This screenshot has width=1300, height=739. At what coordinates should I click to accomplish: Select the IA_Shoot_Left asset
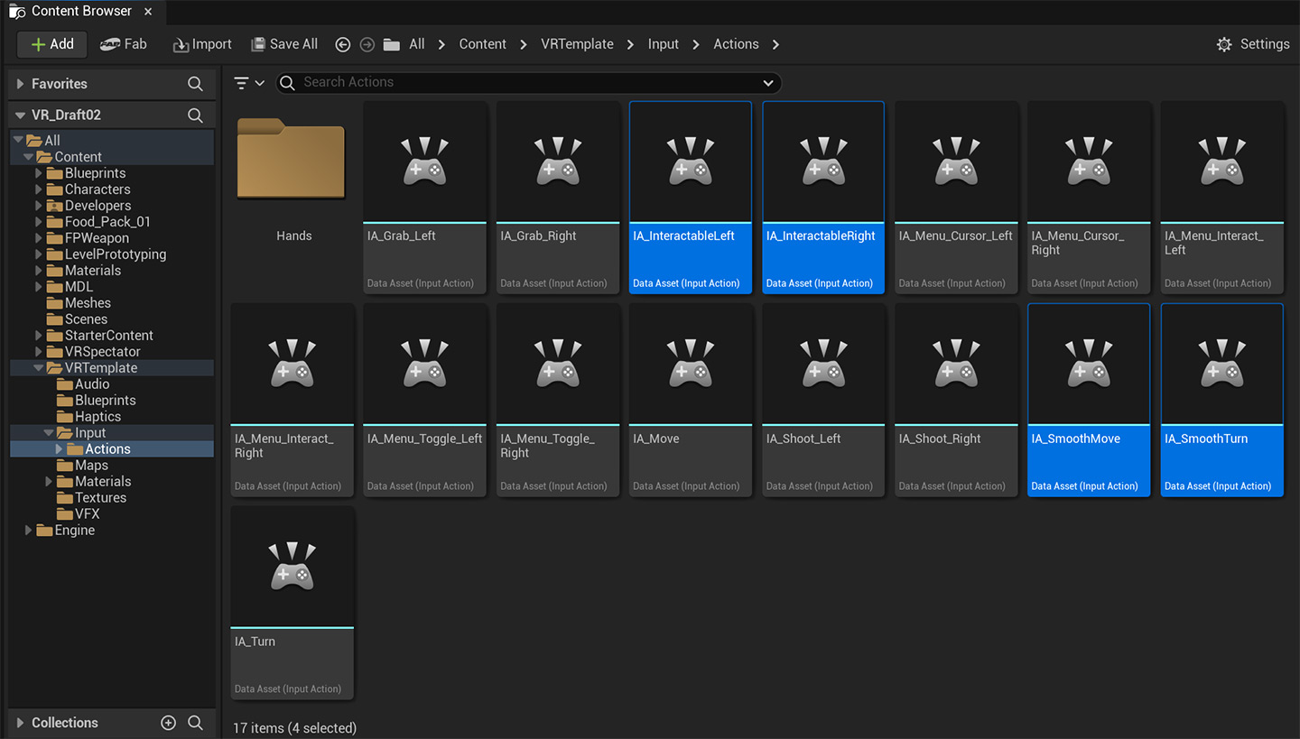pyautogui.click(x=823, y=400)
